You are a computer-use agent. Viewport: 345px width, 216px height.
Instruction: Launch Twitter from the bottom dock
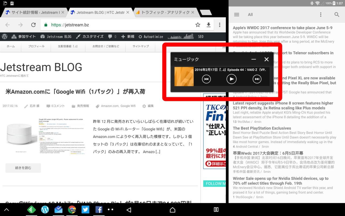click(x=85, y=210)
